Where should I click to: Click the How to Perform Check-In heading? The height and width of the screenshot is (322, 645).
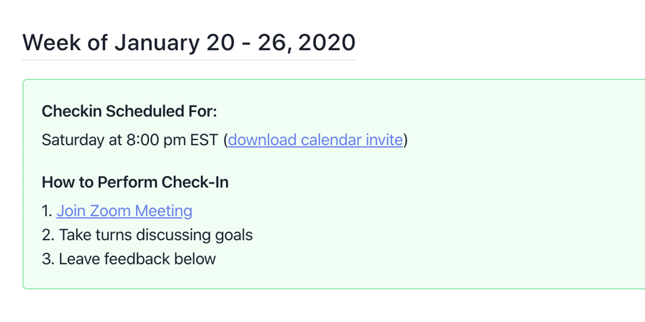(135, 183)
